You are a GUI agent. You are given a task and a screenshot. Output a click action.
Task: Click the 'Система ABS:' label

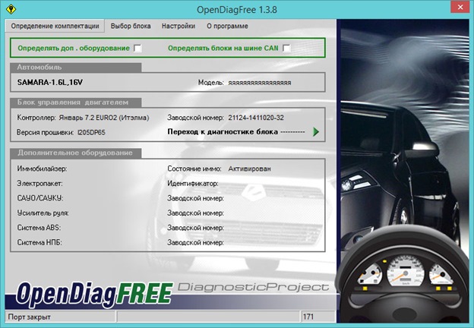tap(39, 228)
